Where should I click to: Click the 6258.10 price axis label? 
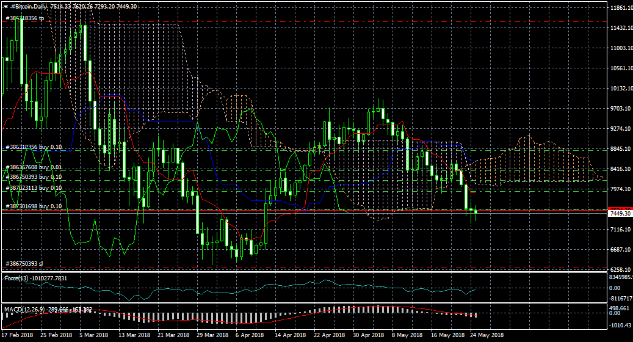[x=620, y=270]
